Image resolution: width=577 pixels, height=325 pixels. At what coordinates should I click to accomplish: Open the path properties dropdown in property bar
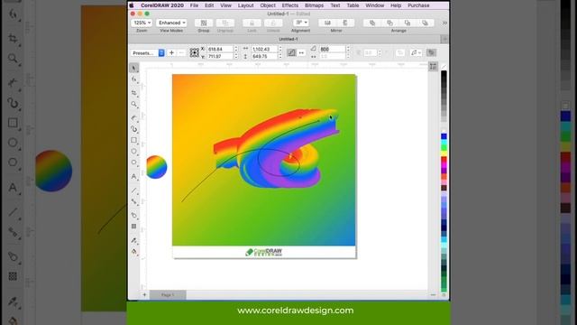point(416,52)
